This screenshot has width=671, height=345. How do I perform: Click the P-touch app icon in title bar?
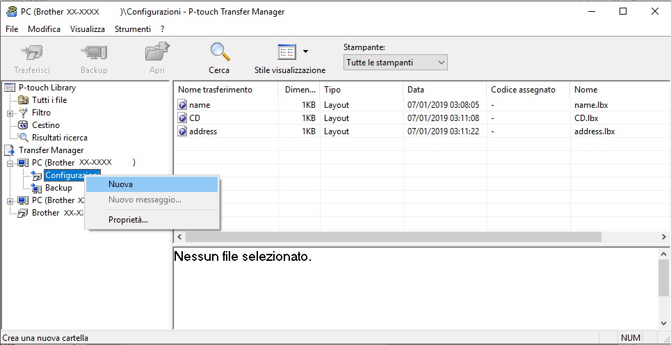point(12,12)
